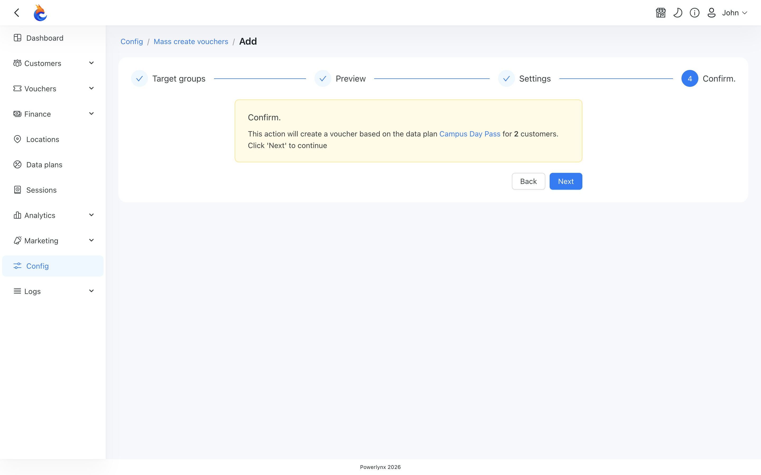Expand the Finance menu chevron
The width and height of the screenshot is (761, 475).
pyautogui.click(x=91, y=114)
